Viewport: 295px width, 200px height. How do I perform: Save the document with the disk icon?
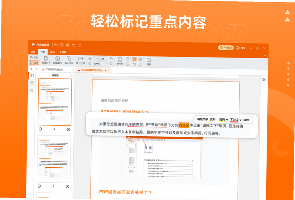click(62, 45)
